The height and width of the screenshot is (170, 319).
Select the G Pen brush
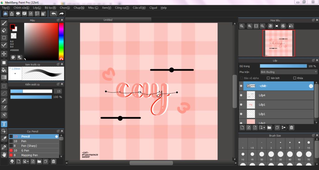click(34, 150)
